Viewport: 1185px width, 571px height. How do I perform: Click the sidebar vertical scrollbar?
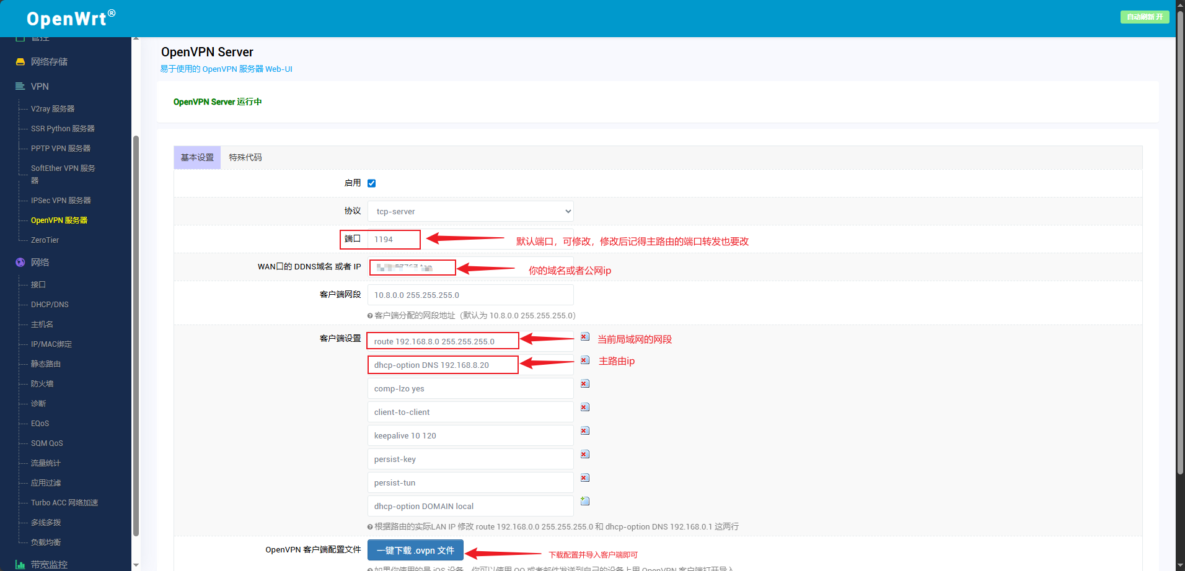point(136,334)
